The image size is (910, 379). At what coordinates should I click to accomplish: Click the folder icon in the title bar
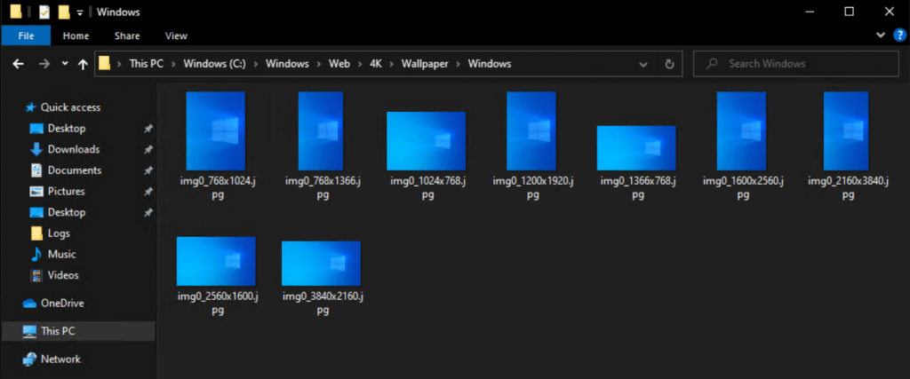point(16,12)
